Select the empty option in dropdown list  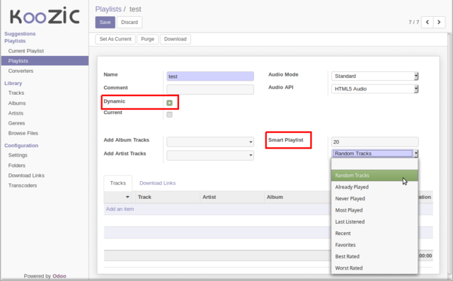point(374,164)
